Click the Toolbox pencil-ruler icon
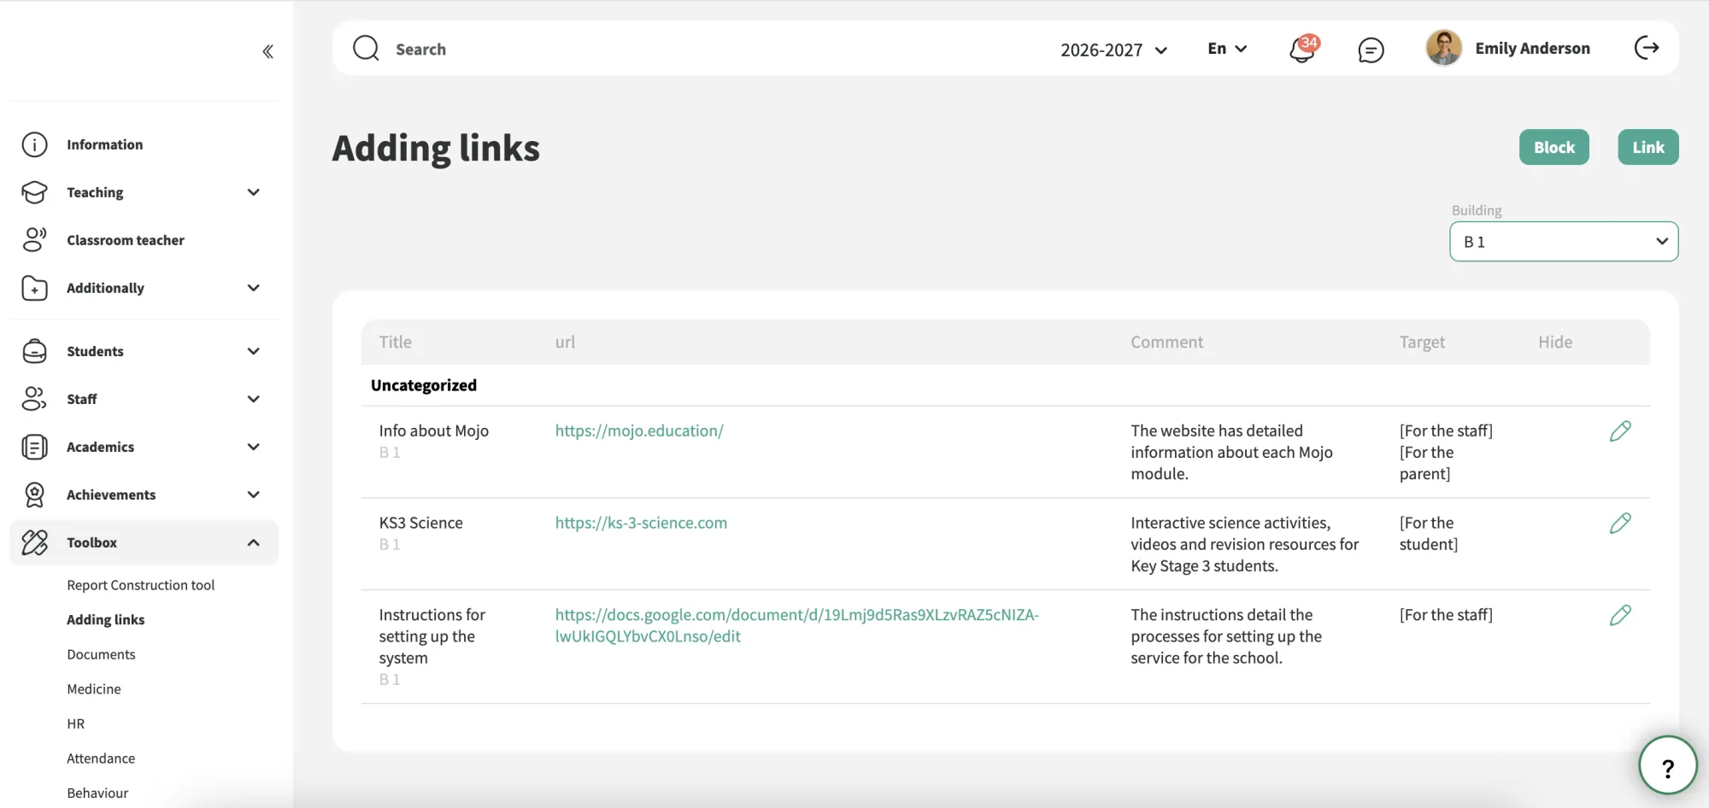Image resolution: width=1709 pixels, height=808 pixels. 34,542
